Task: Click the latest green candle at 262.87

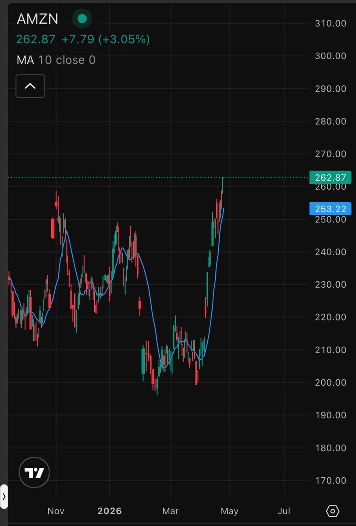Action: (x=223, y=185)
